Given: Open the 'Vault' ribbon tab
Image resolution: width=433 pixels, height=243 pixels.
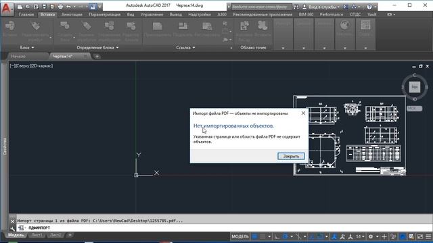Looking at the screenshot, I should click(371, 14).
